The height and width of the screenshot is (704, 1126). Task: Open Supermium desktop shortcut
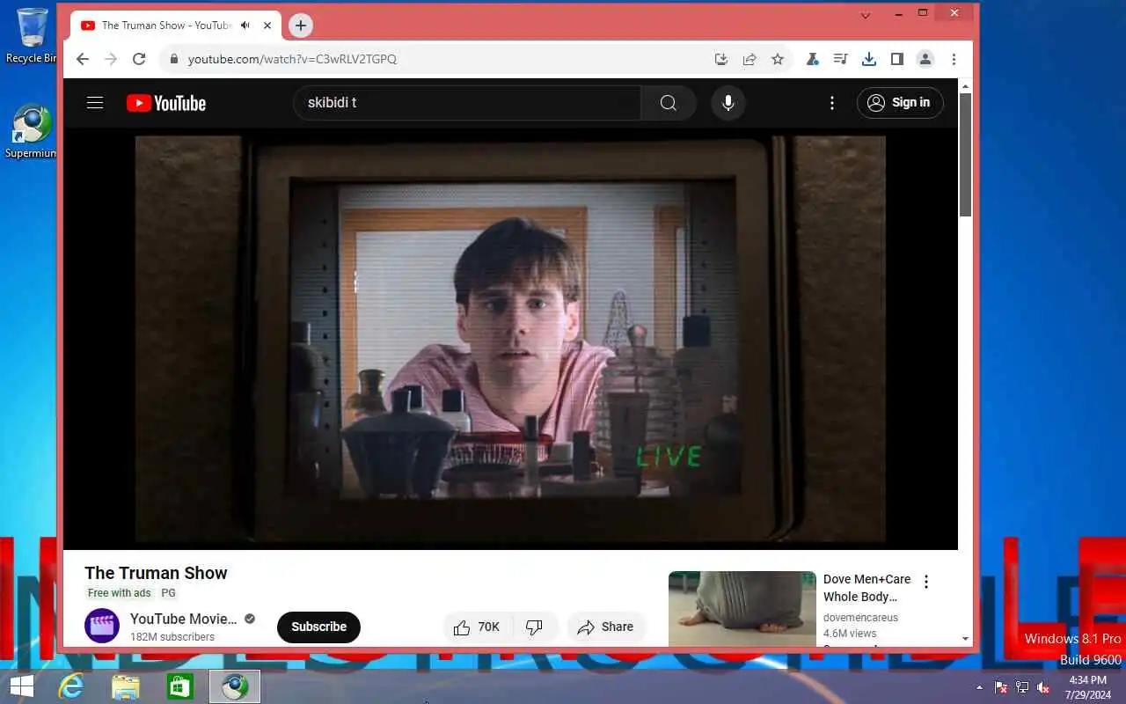point(32,132)
